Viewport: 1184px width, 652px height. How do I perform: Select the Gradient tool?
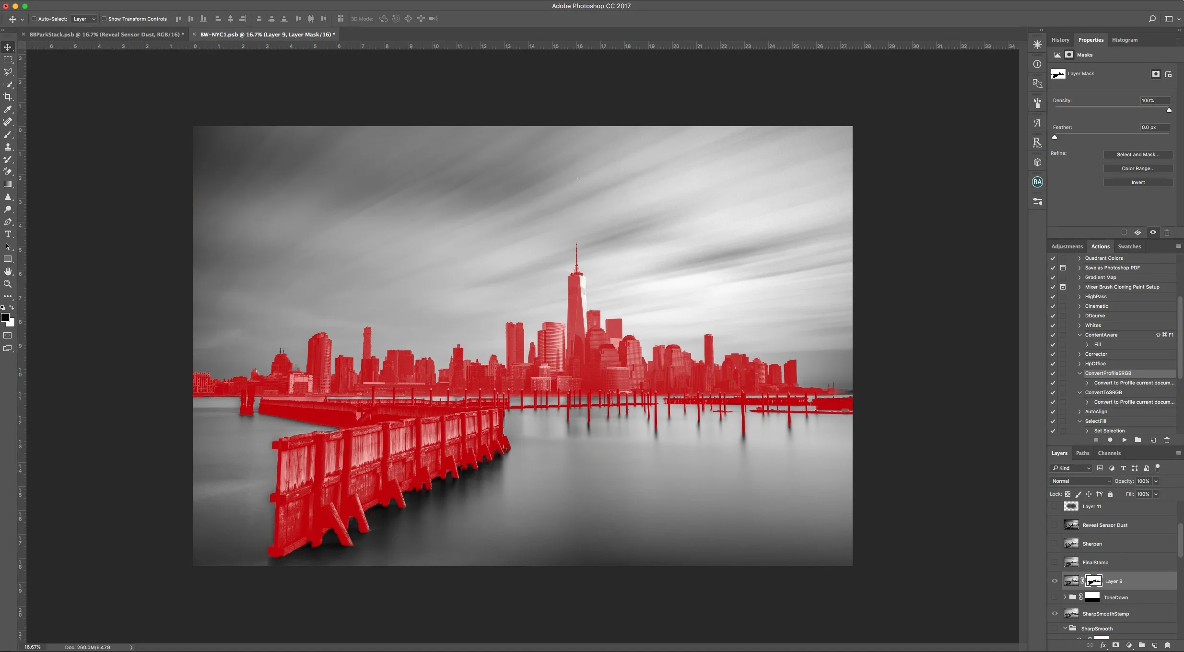[8, 184]
